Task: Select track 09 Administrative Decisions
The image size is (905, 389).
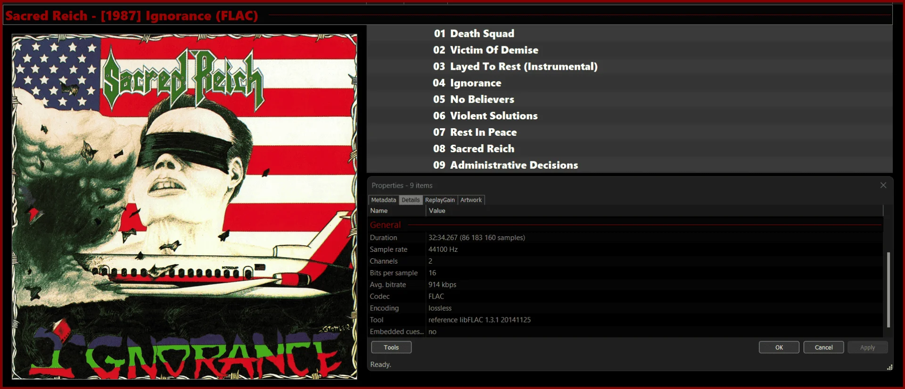Action: [x=630, y=165]
